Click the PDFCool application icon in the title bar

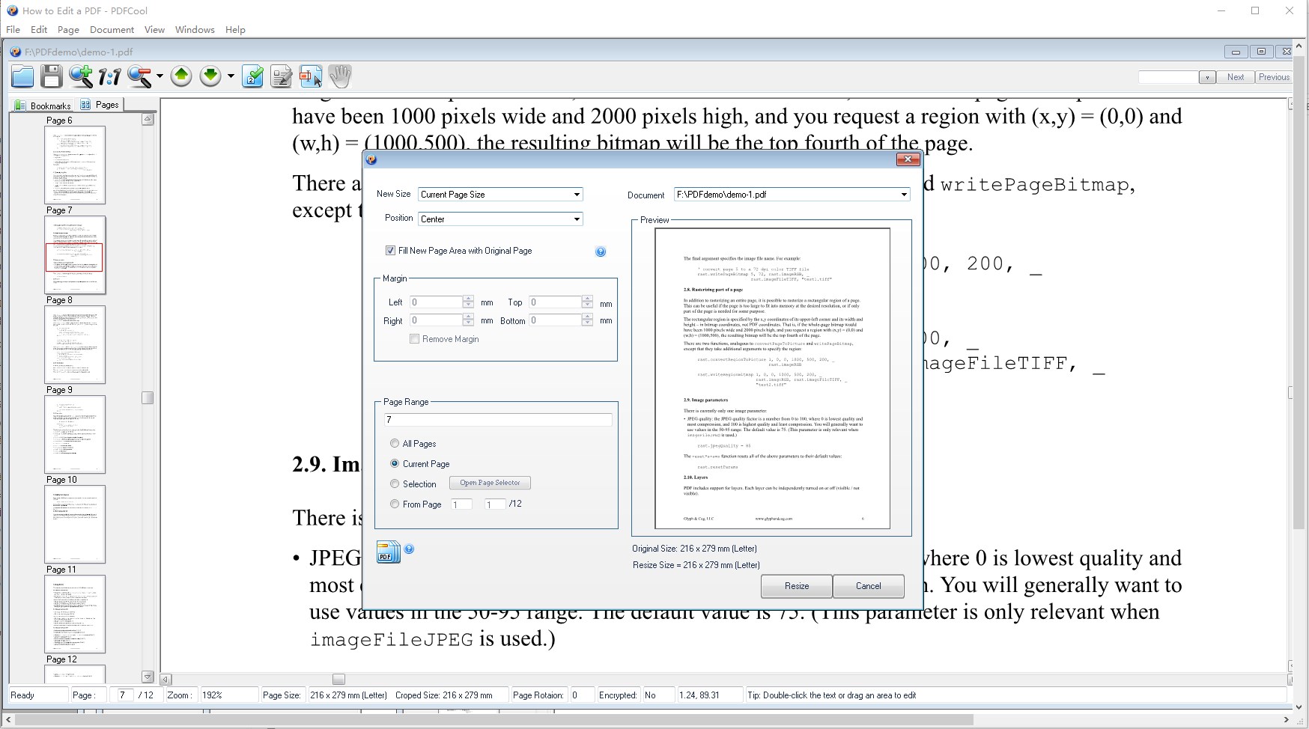coord(12,10)
